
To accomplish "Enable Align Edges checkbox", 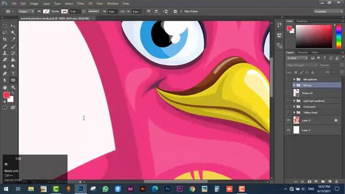I will pos(181,11).
